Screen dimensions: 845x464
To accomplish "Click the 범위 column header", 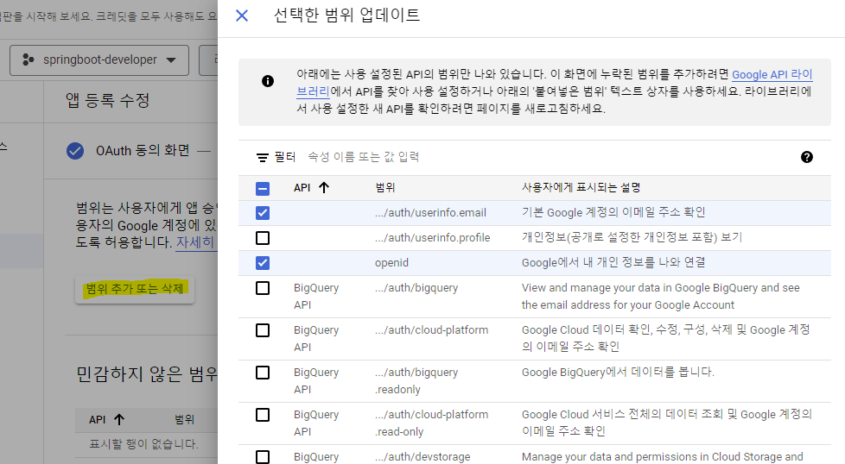I will tap(385, 188).
